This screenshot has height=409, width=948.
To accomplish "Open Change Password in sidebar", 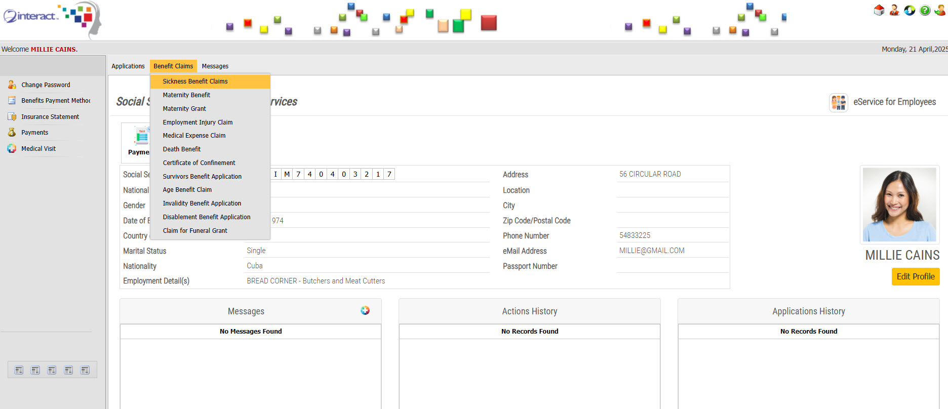I will pos(46,85).
